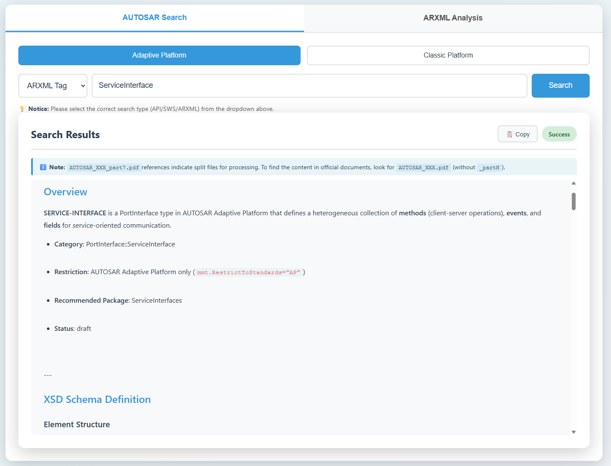The height and width of the screenshot is (466, 611).
Task: Open the AUTOSAR Search tab
Action: 154,18
